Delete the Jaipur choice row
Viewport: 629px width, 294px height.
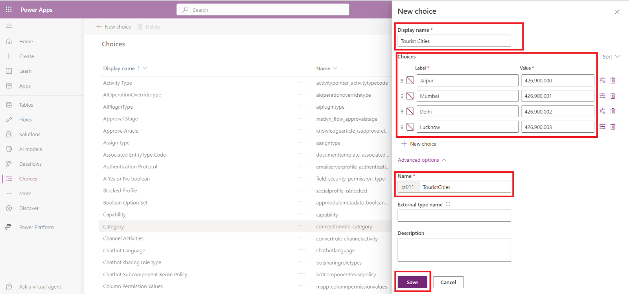pyautogui.click(x=612, y=80)
